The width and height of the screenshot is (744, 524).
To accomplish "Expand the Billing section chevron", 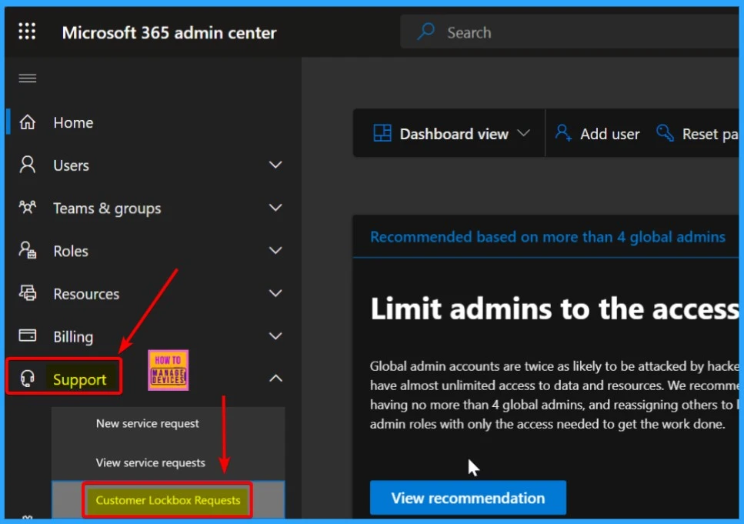I will (275, 336).
